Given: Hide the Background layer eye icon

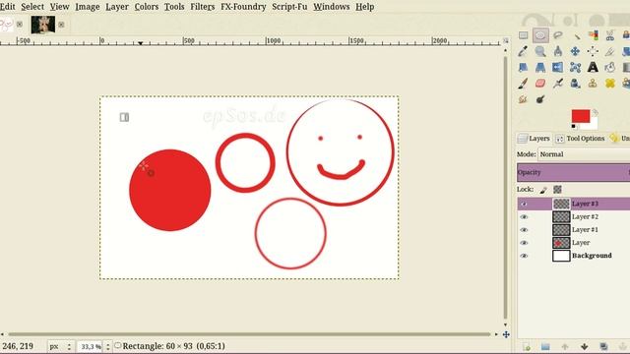Looking at the screenshot, I should (x=524, y=256).
